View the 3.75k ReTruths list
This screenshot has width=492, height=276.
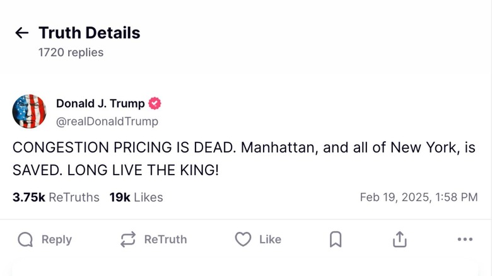[x=56, y=197]
